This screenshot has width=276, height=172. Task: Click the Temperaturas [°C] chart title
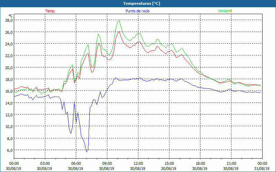click(141, 3)
